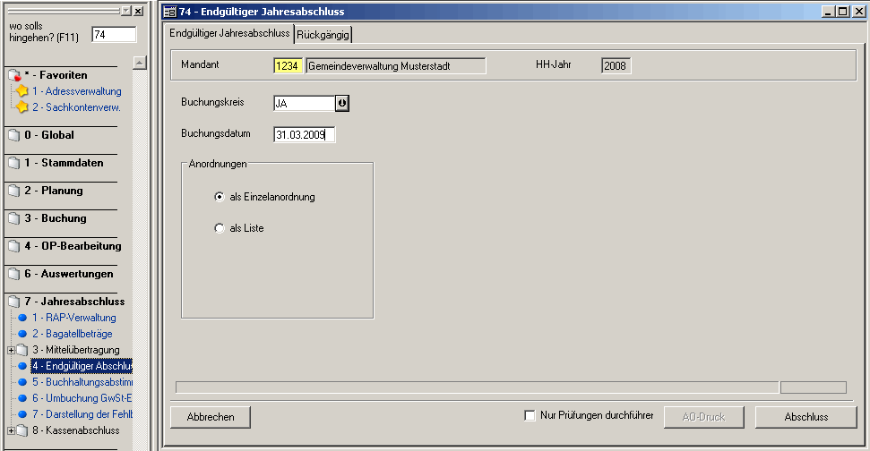The width and height of the screenshot is (870, 451).
Task: Collapse the 7 - Jahresabschluss section
Action: pos(13,302)
